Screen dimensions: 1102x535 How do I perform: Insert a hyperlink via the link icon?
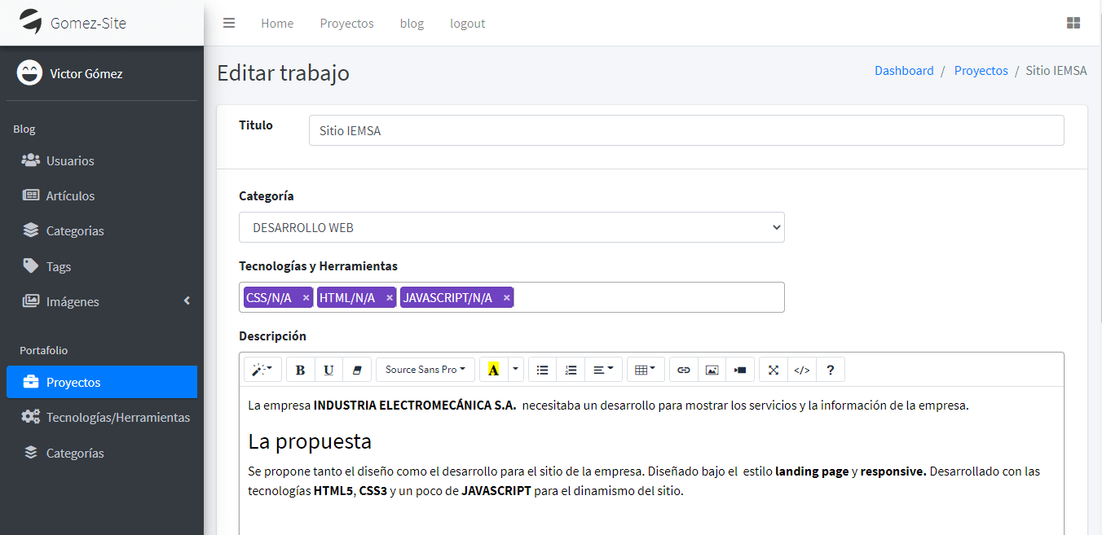pos(684,370)
